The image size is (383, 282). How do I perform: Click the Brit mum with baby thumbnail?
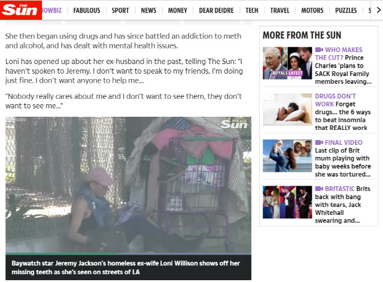click(x=287, y=156)
